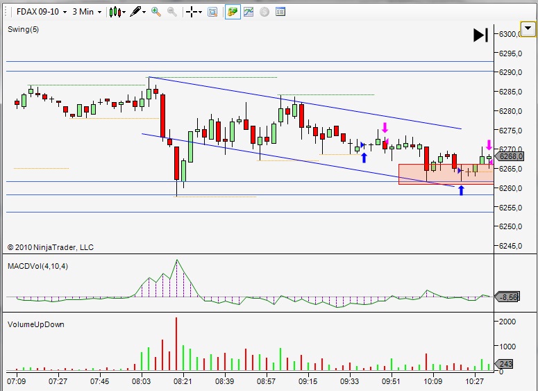
Task: Select the red shaded rectangle drawing
Action: click(446, 174)
